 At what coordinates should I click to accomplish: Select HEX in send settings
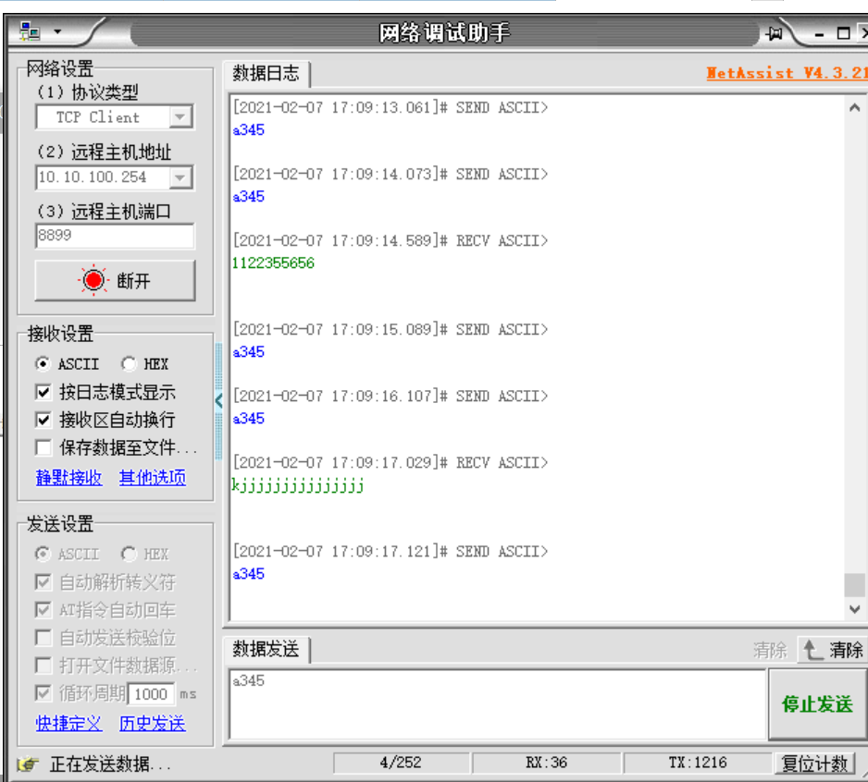pyautogui.click(x=144, y=554)
